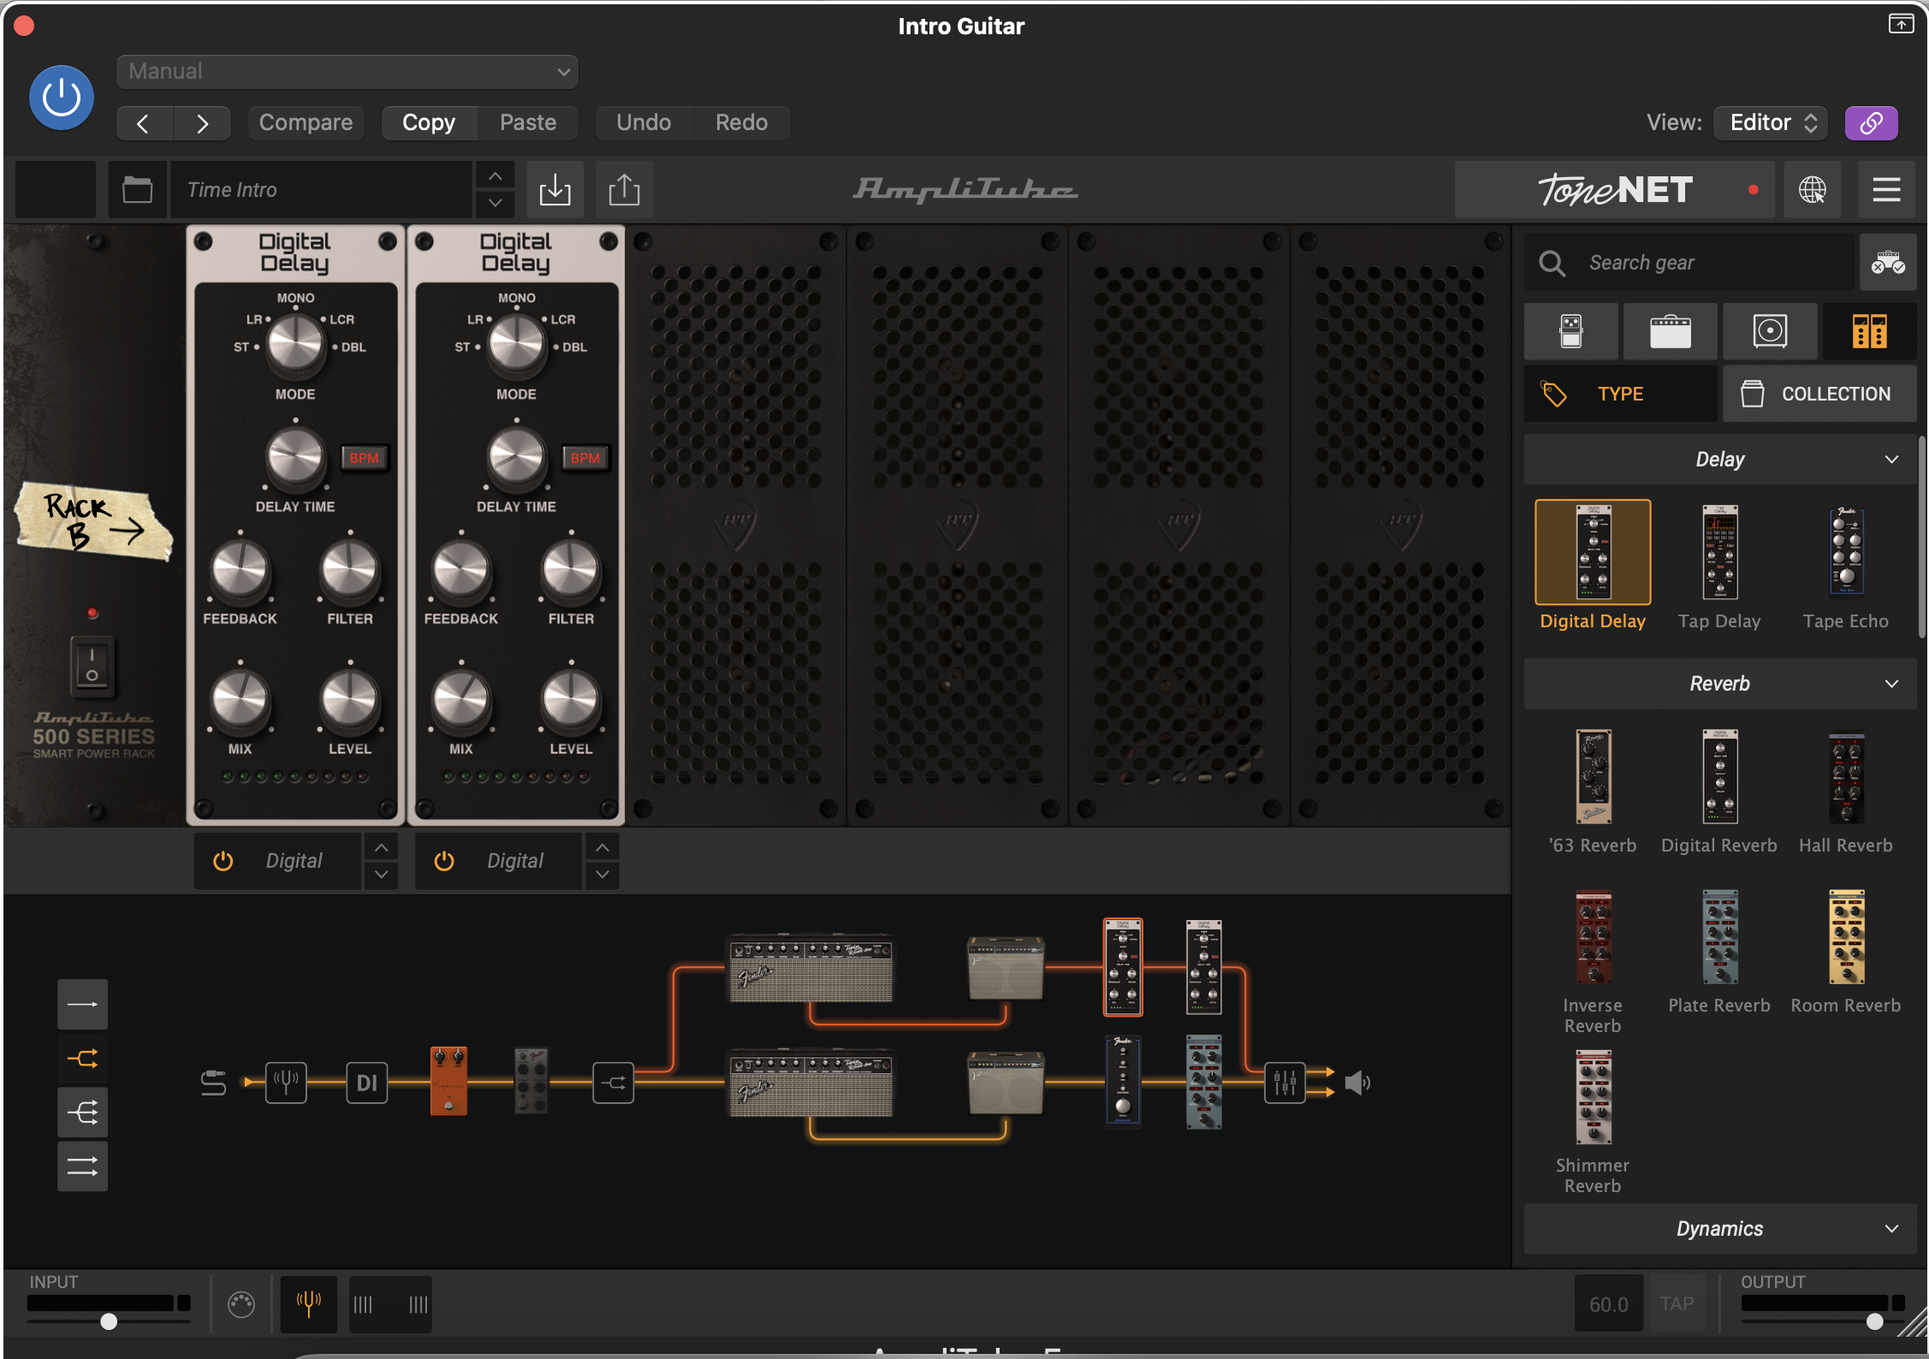1929x1359 pixels.
Task: Toggle BPM sync on second Digital Delay
Action: click(585, 458)
